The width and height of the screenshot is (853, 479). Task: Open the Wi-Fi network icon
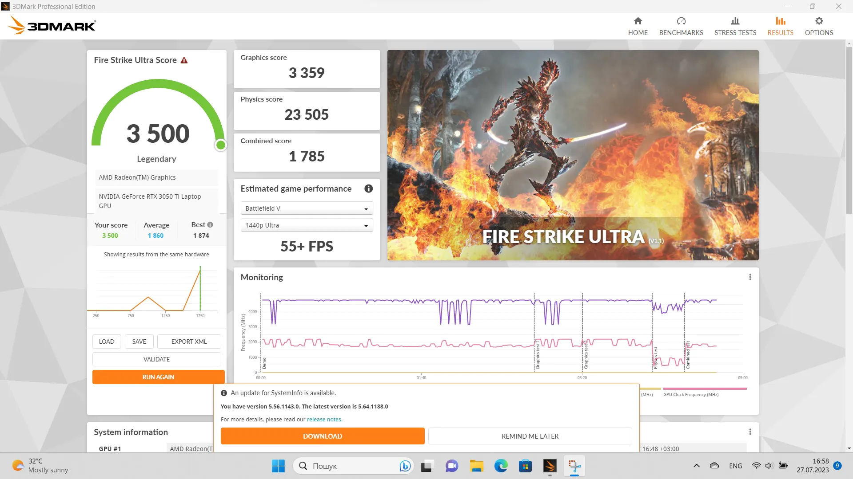tap(756, 466)
